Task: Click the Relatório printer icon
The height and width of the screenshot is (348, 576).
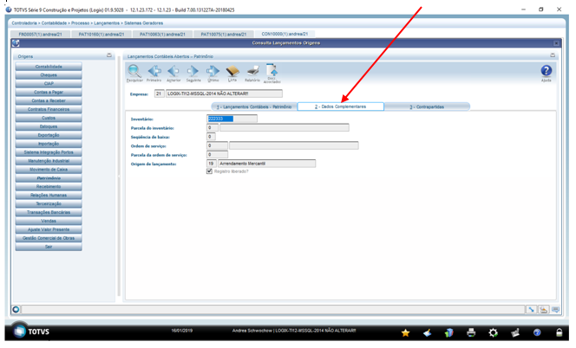Action: (252, 71)
